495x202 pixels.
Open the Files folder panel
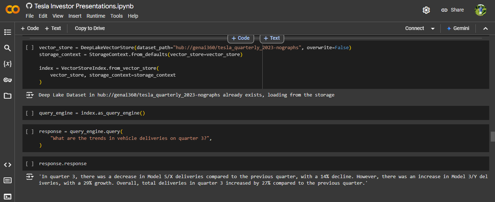click(8, 96)
